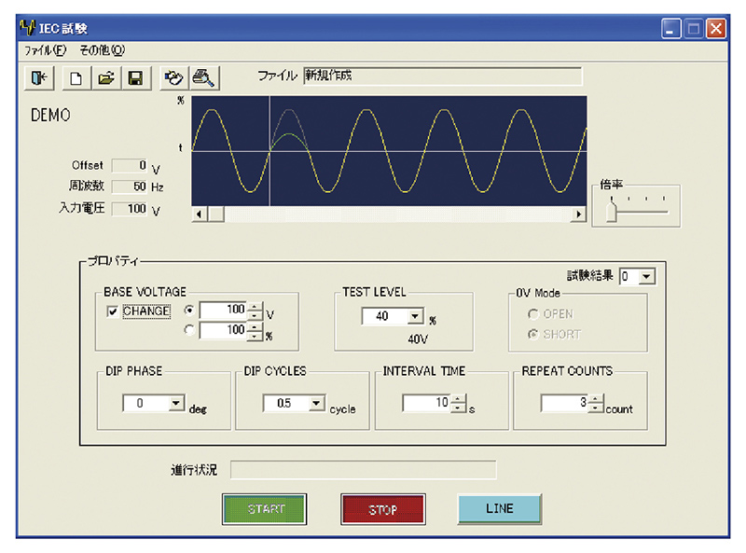Expand the DIP CYCLES dropdown
Image resolution: width=746 pixels, height=553 pixels.
[316, 403]
